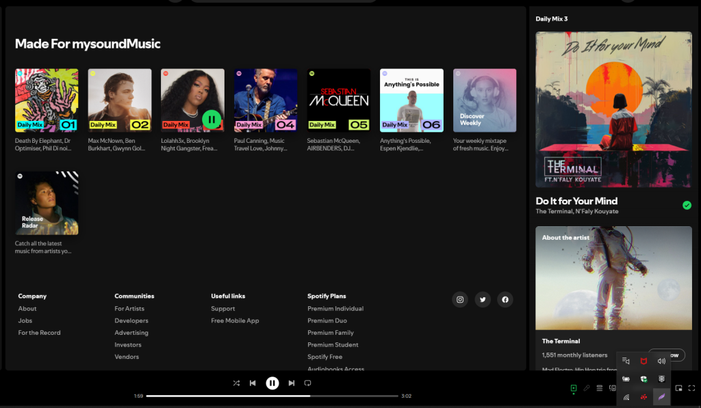701x408 pixels.
Task: Pause Daily Mix 03 with the green button
Action: (212, 119)
